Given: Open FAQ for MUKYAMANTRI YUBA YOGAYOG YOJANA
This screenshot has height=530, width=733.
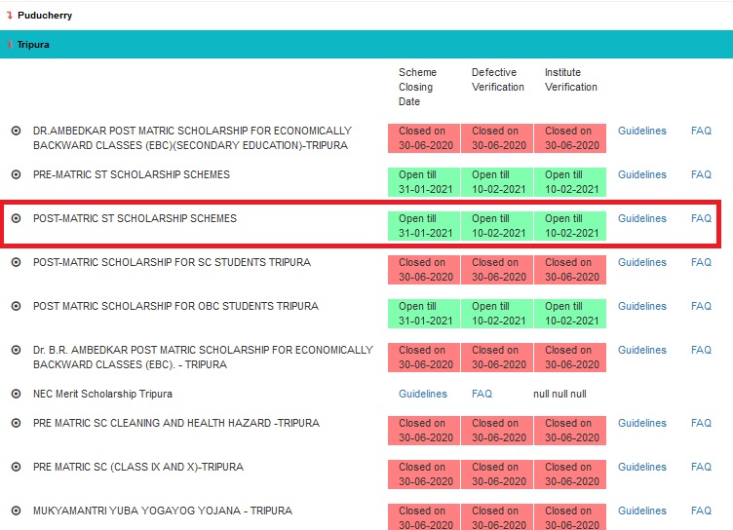Looking at the screenshot, I should point(701,511).
